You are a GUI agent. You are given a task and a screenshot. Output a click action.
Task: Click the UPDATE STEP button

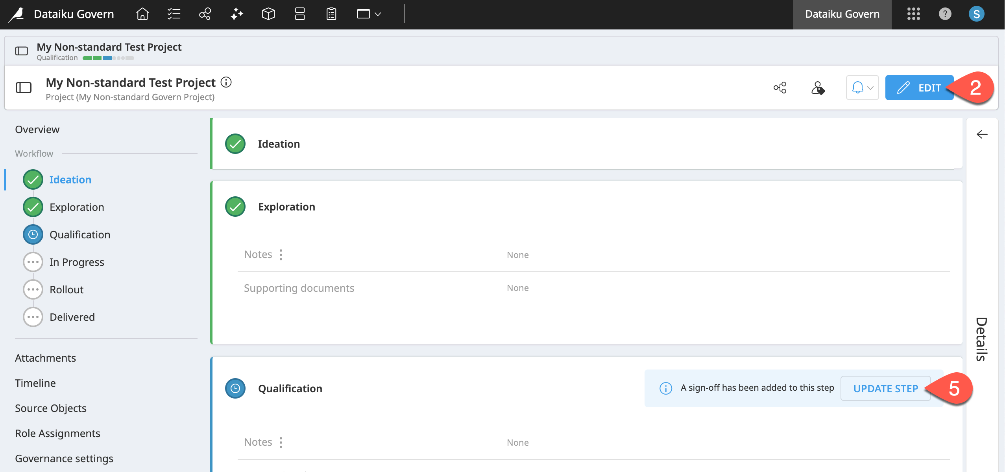coord(885,388)
